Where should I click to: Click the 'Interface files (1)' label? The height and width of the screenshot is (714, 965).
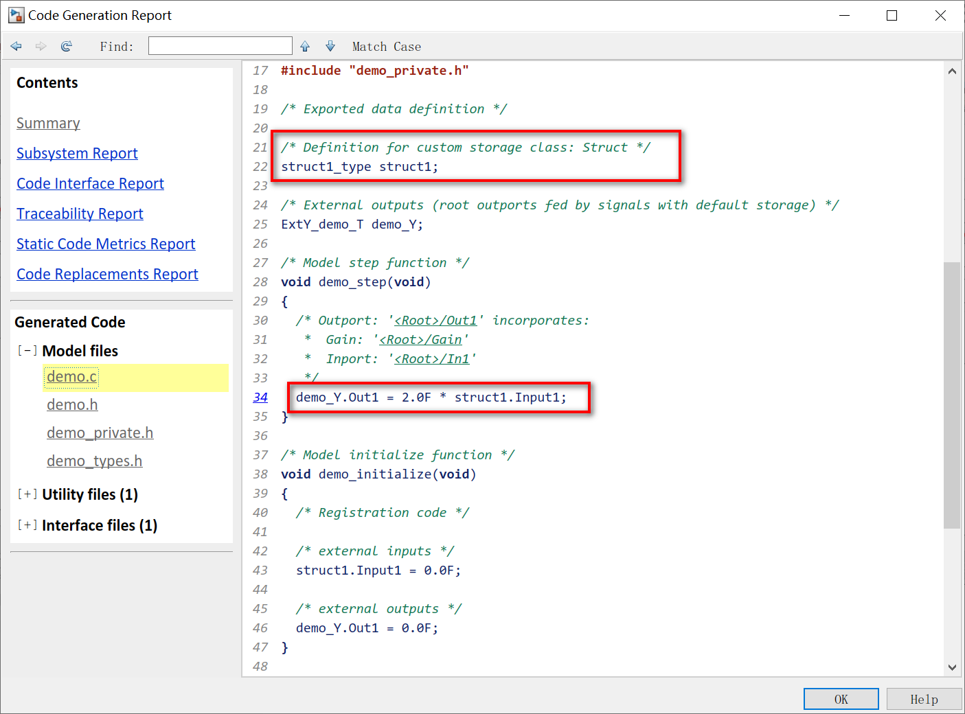[x=100, y=525]
